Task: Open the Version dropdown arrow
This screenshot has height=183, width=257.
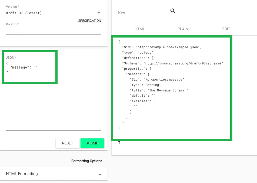Action: point(99,13)
